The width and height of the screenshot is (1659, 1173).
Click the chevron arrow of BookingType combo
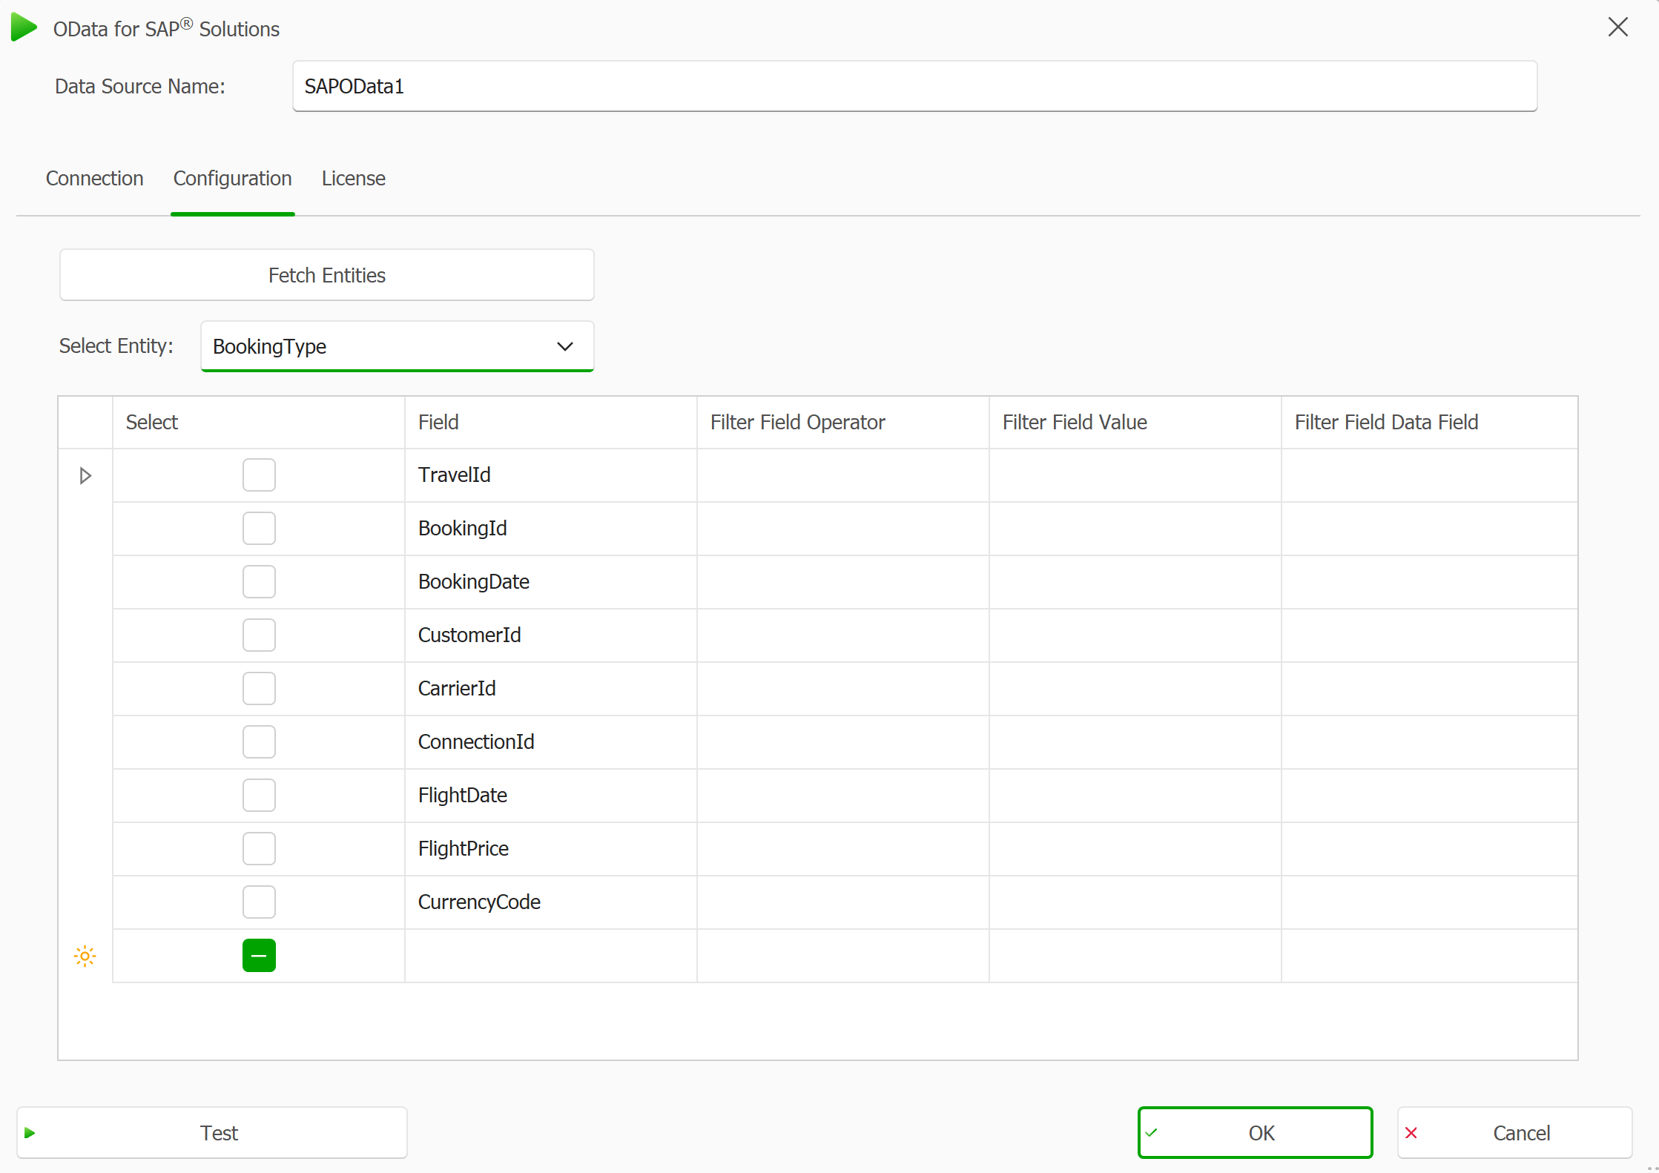point(565,346)
